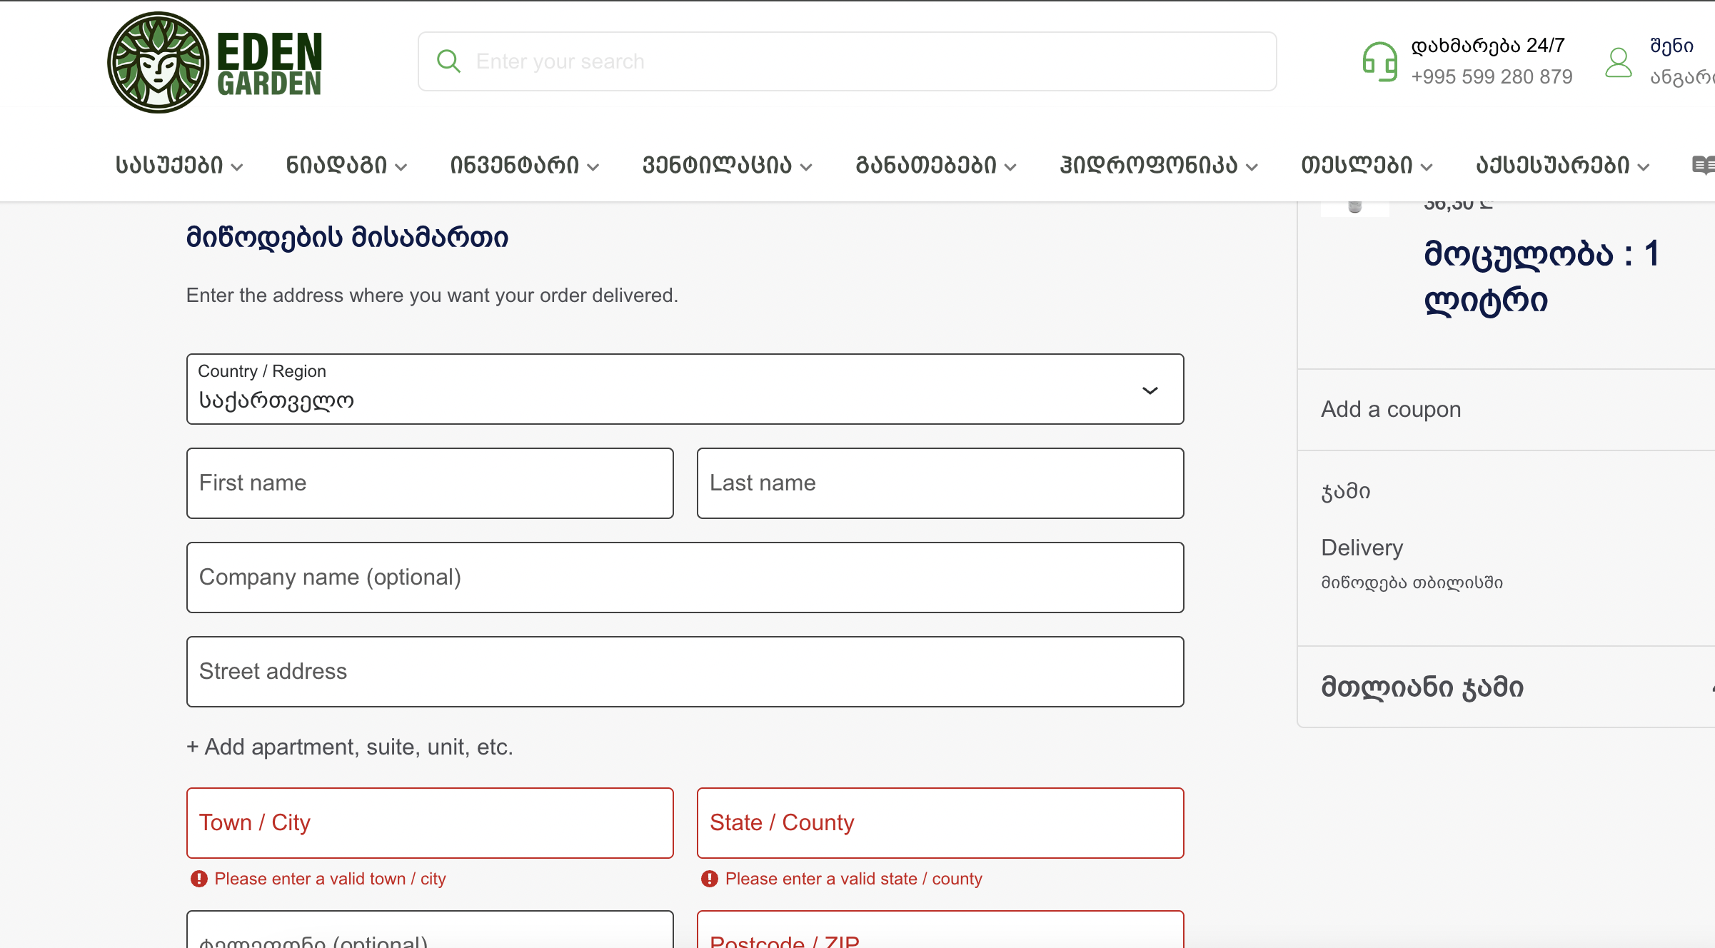The height and width of the screenshot is (948, 1715).
Task: Open the აქსესუარები menu item
Action: click(1562, 166)
